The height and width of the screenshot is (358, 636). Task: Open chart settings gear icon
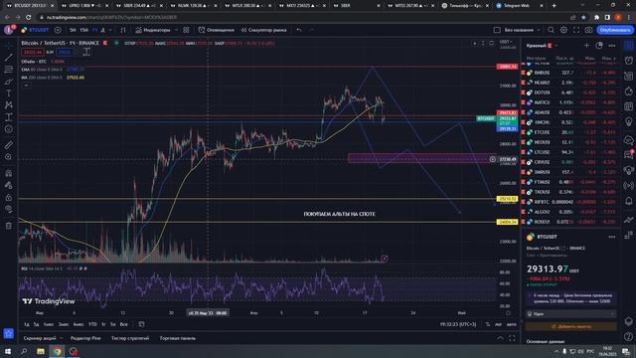click(563, 30)
